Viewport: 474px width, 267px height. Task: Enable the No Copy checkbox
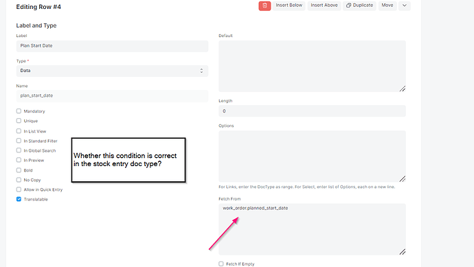19,180
